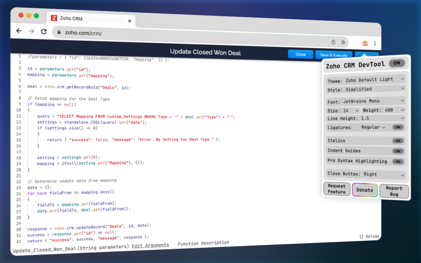
Task: Open the Close Button Right dropdown
Action: [x=366, y=175]
